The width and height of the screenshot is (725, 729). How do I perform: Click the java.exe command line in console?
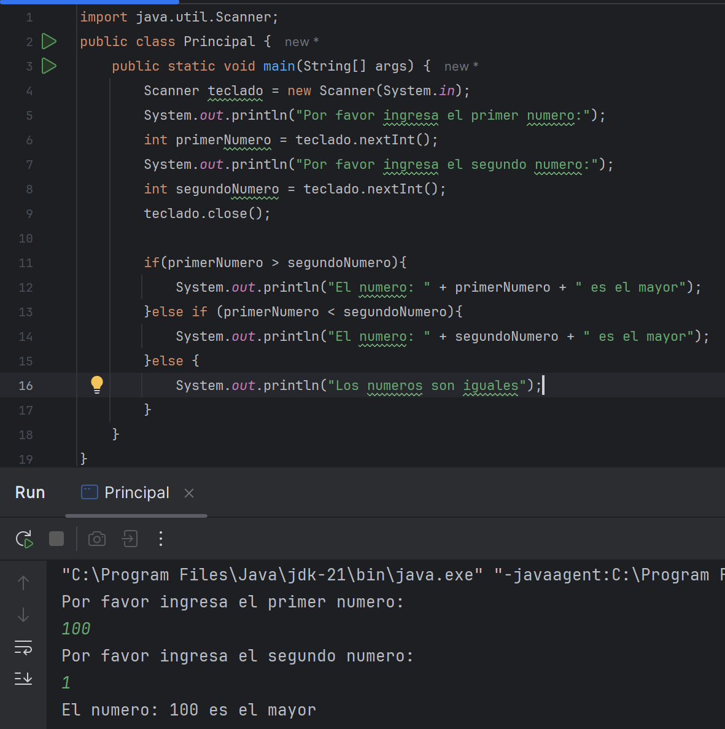tap(393, 575)
